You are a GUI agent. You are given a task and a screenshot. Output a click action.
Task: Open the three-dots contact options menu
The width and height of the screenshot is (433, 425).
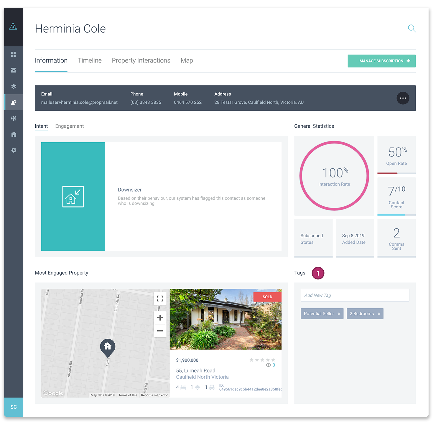(403, 98)
